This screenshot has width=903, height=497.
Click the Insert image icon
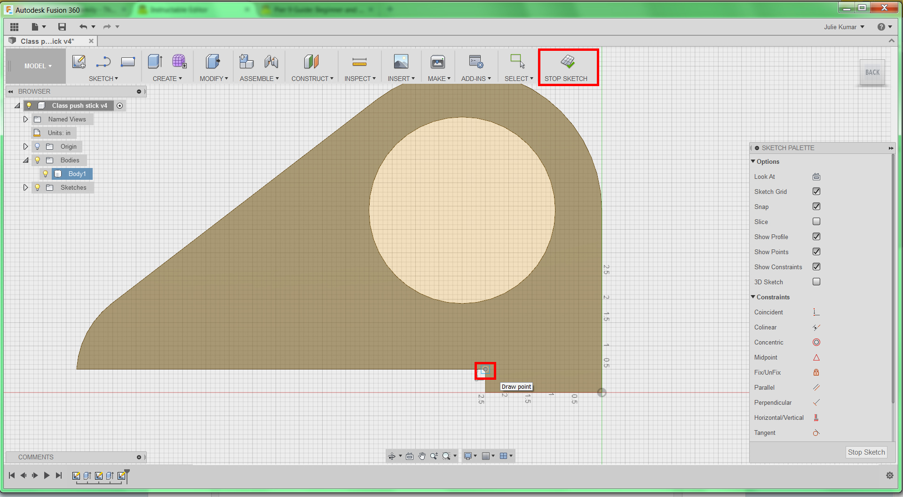coord(401,62)
